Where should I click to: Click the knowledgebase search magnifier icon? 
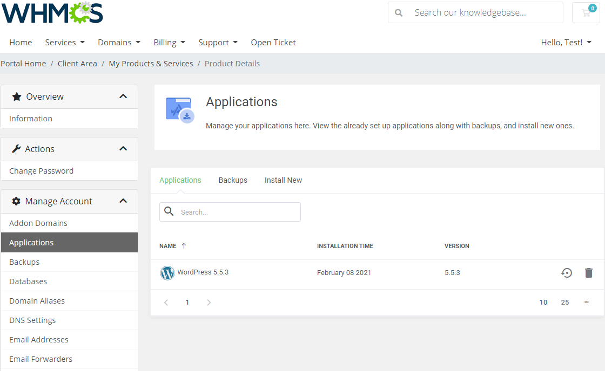pyautogui.click(x=399, y=13)
